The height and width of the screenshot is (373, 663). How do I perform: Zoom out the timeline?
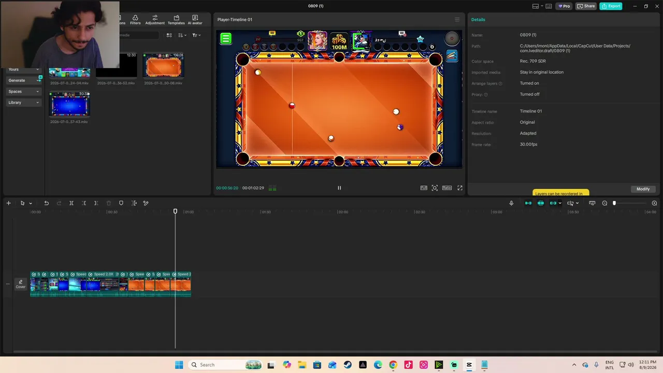pyautogui.click(x=604, y=203)
